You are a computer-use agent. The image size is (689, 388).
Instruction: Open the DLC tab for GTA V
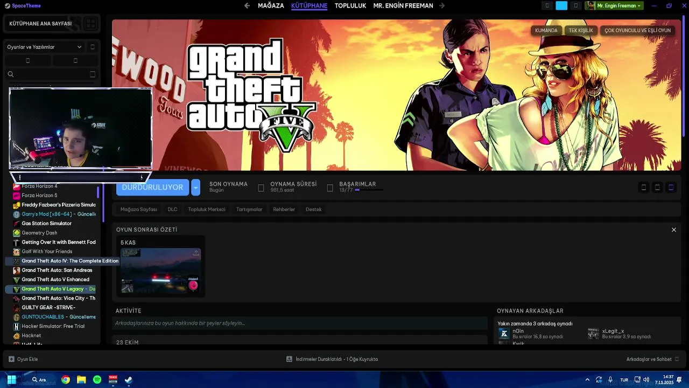pos(172,210)
